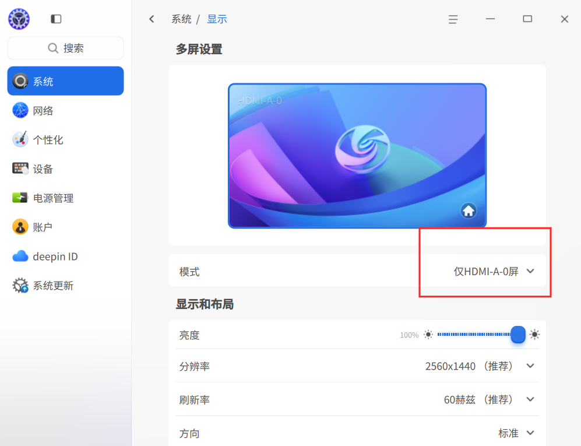Click the 设备 keyboard icon
The width and height of the screenshot is (581, 446).
20,168
